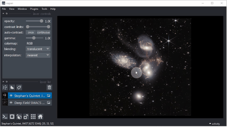The image size is (227, 127).
Task: Open the console with terminal icon
Action: (5, 117)
